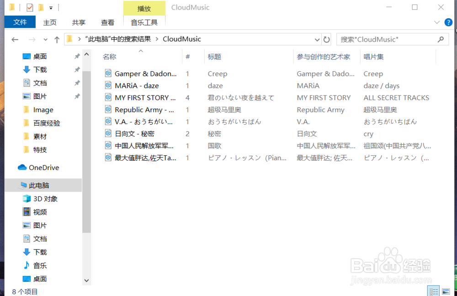Open 音乐 under 此电脑
This screenshot has width=457, height=296.
[x=40, y=265]
